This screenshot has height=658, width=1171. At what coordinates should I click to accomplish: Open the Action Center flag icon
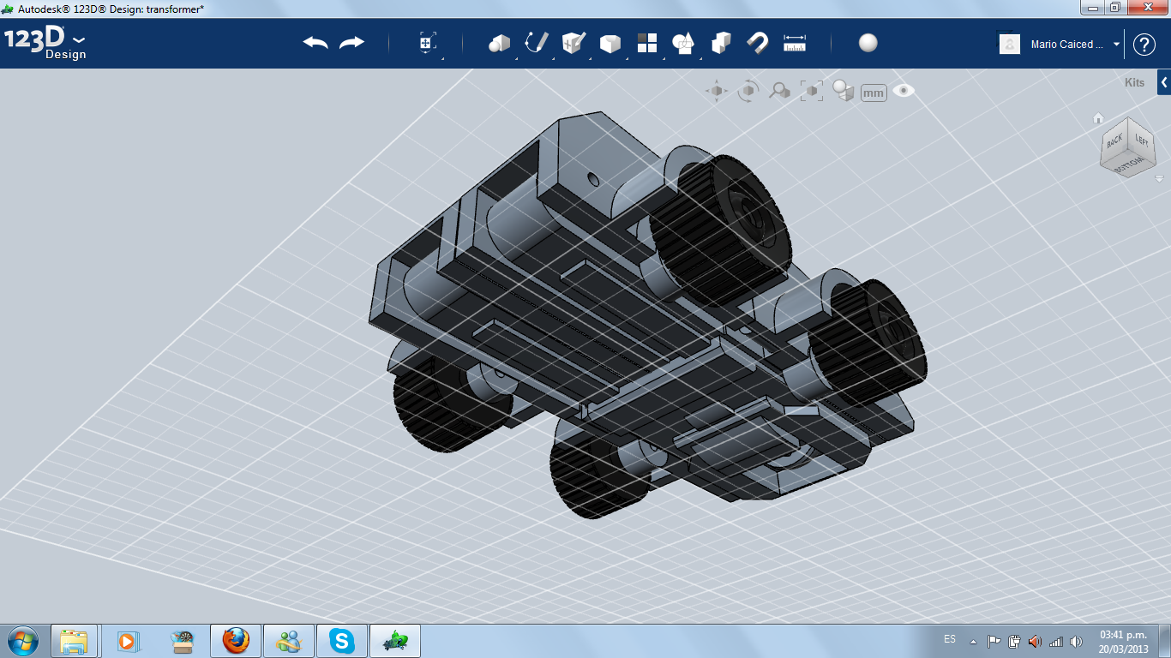994,641
